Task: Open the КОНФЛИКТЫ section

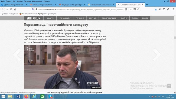Action: (65, 18)
